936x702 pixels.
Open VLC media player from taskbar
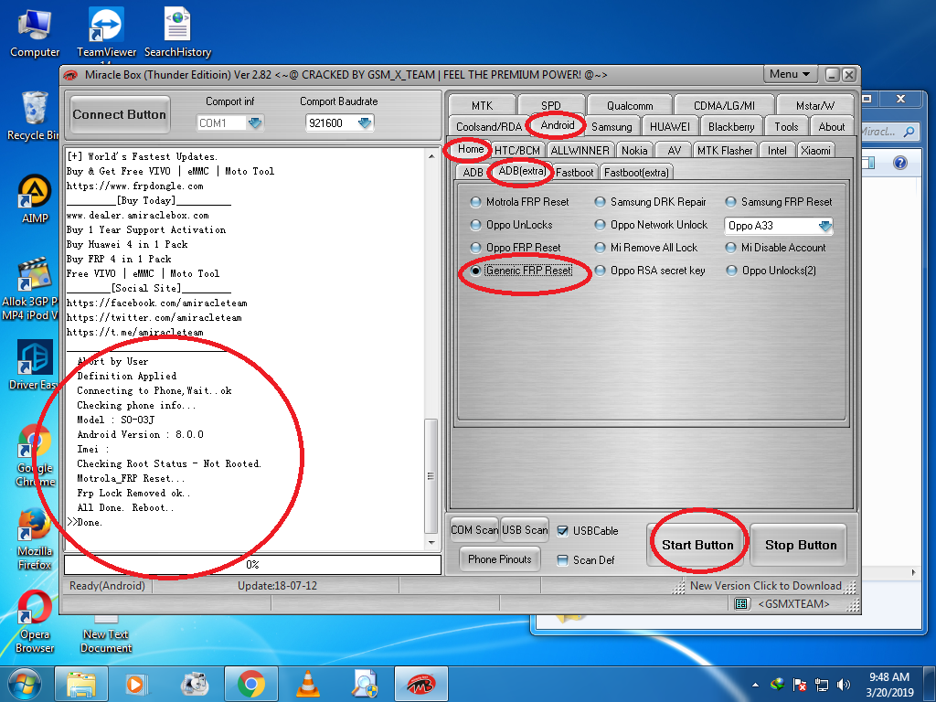click(307, 684)
